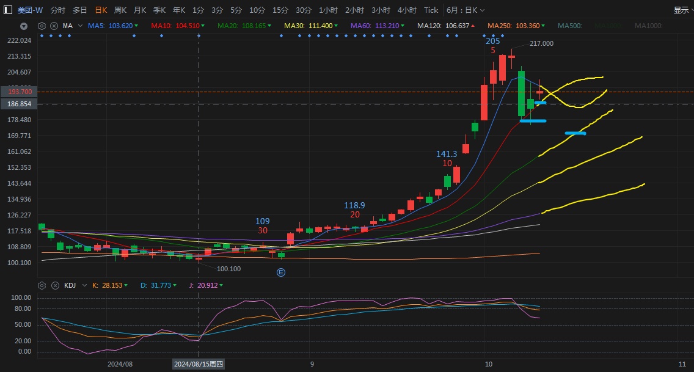Toggle the MA250 moving average line
The image size is (694, 372).
tap(513, 26)
